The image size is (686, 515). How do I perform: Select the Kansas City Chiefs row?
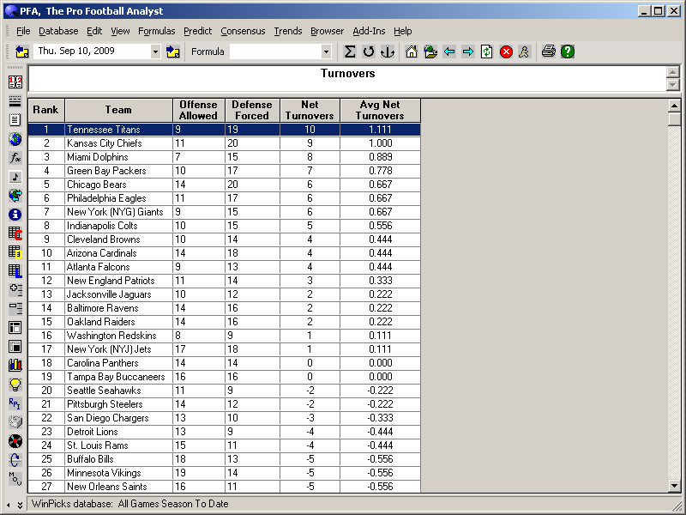(x=224, y=143)
